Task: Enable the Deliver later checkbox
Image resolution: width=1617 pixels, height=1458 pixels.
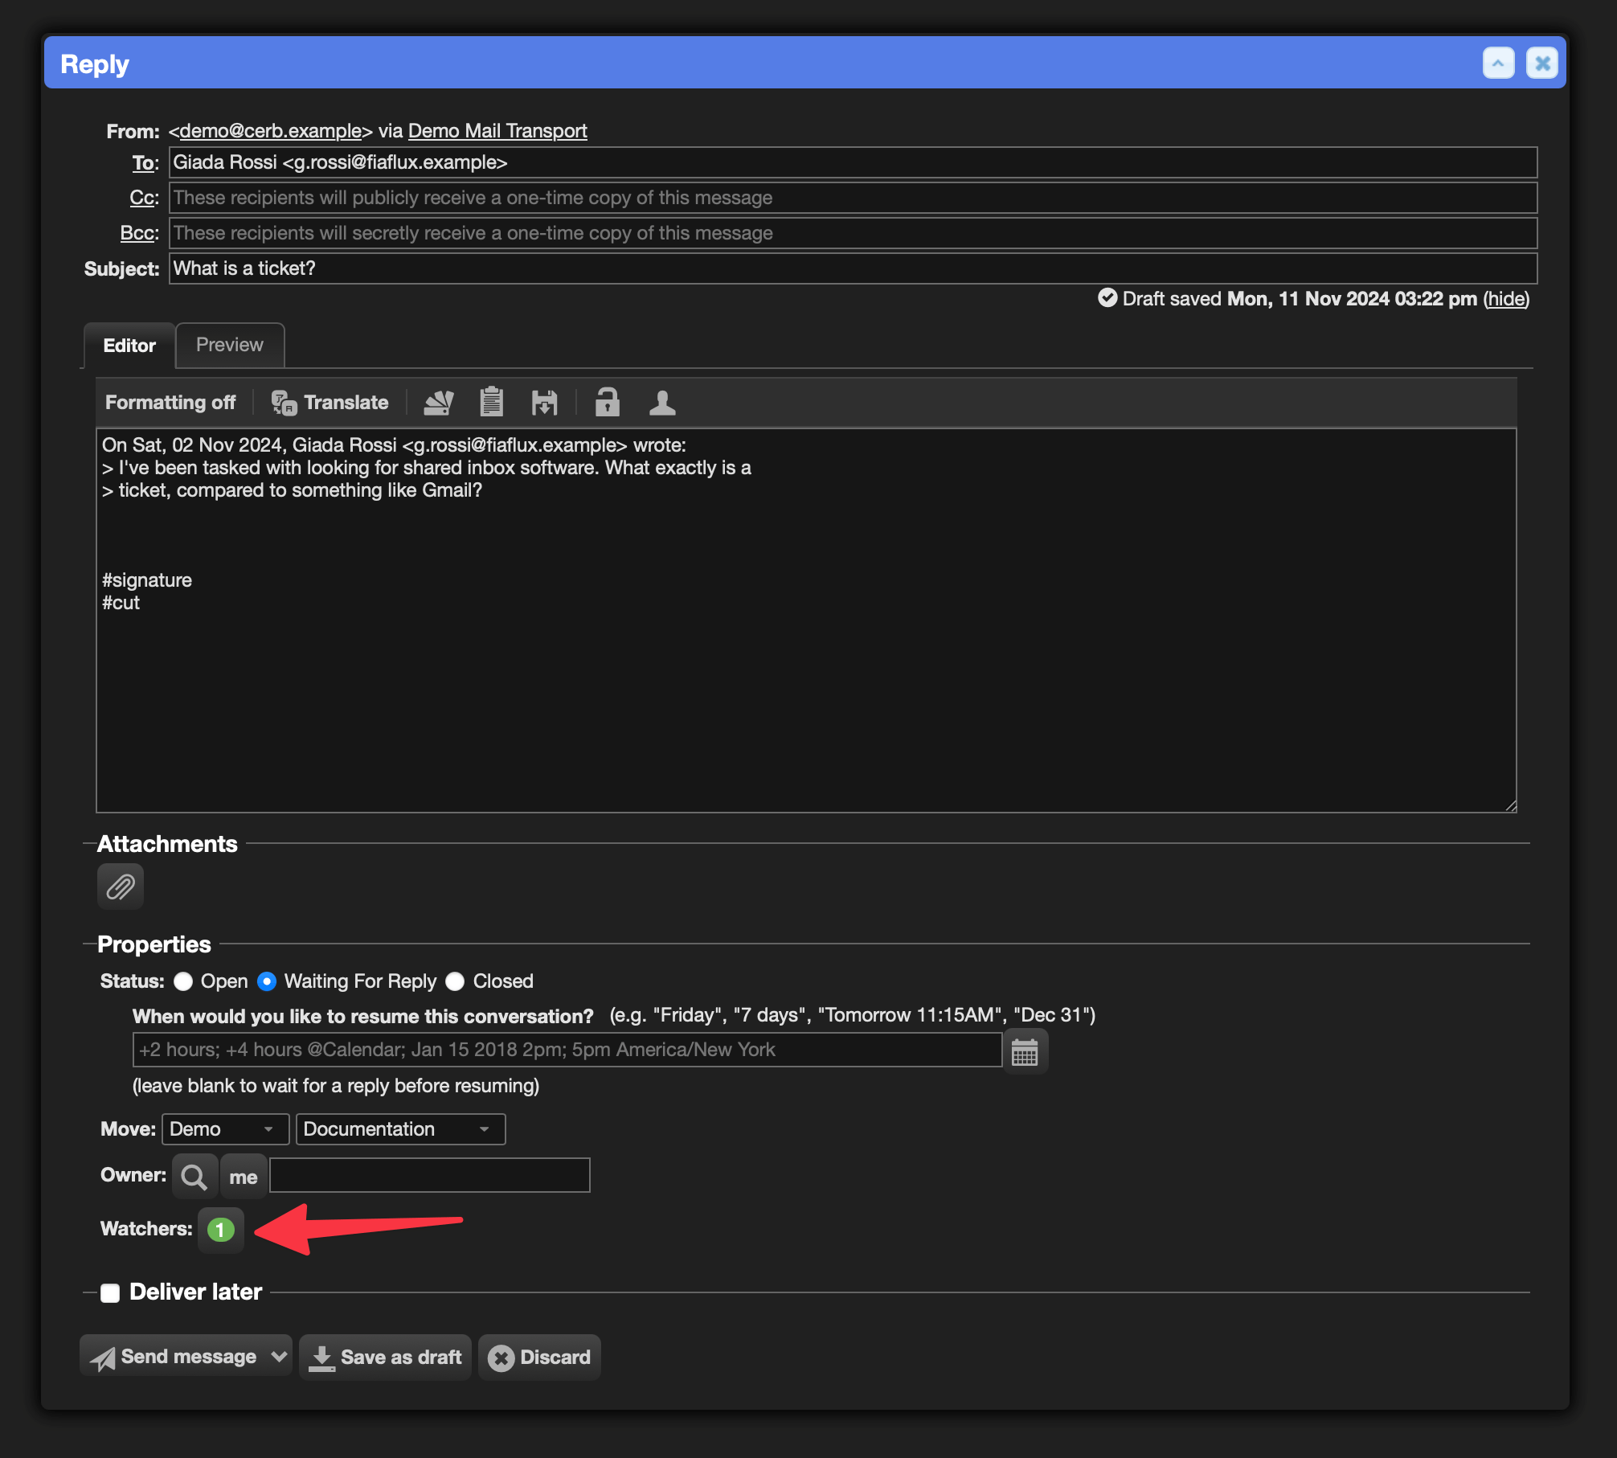Action: pos(110,1292)
